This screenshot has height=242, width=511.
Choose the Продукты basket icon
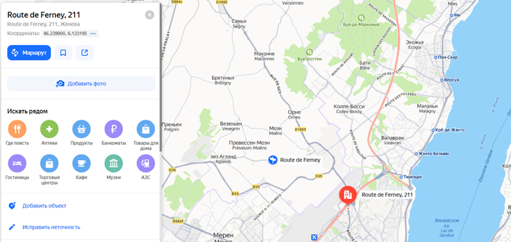pos(81,129)
